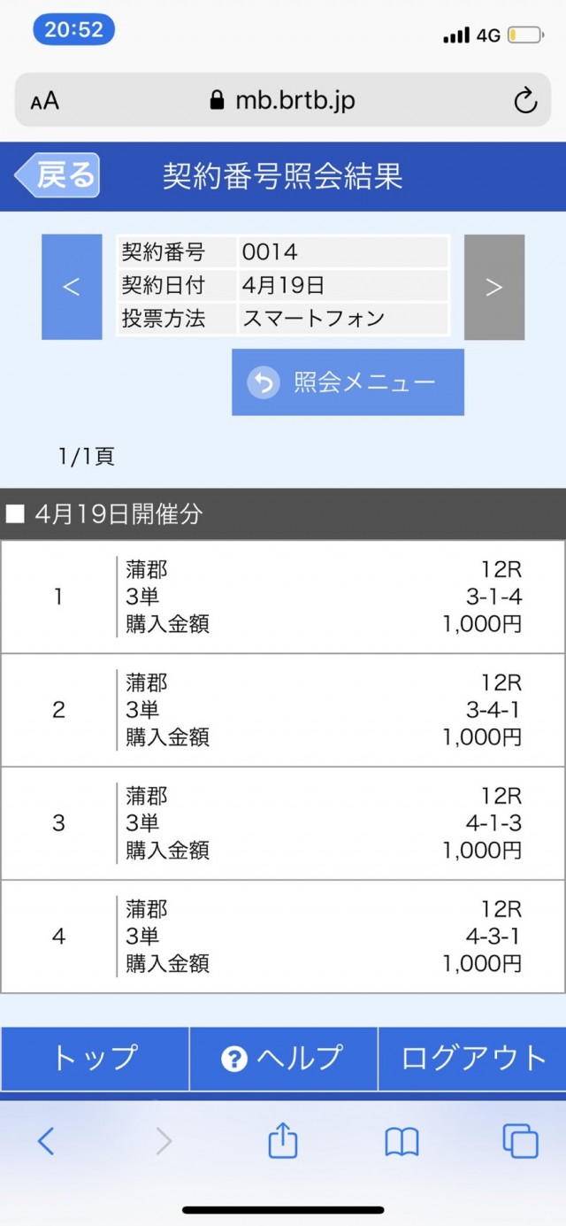Screen dimensions: 566x1226
Task: Select the ログアウト tab
Action: point(473,1059)
